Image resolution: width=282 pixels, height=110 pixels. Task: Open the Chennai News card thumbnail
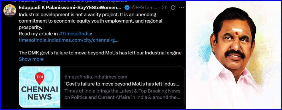coord(39,87)
